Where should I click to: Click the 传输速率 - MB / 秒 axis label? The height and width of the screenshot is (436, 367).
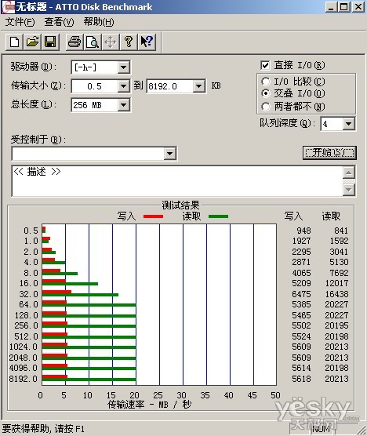(150, 405)
